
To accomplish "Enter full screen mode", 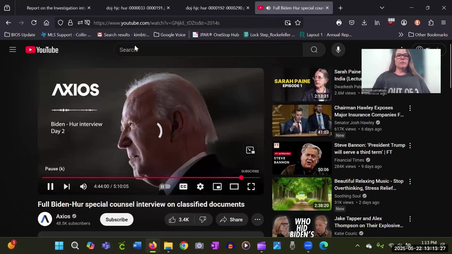I will 251,187.
